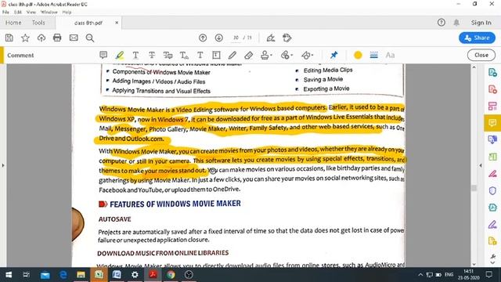Close the Comment toolbar
501x282 pixels.
coord(481,55)
